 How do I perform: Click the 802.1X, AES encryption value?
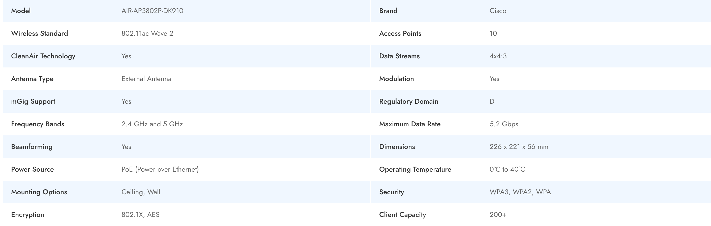pos(140,214)
